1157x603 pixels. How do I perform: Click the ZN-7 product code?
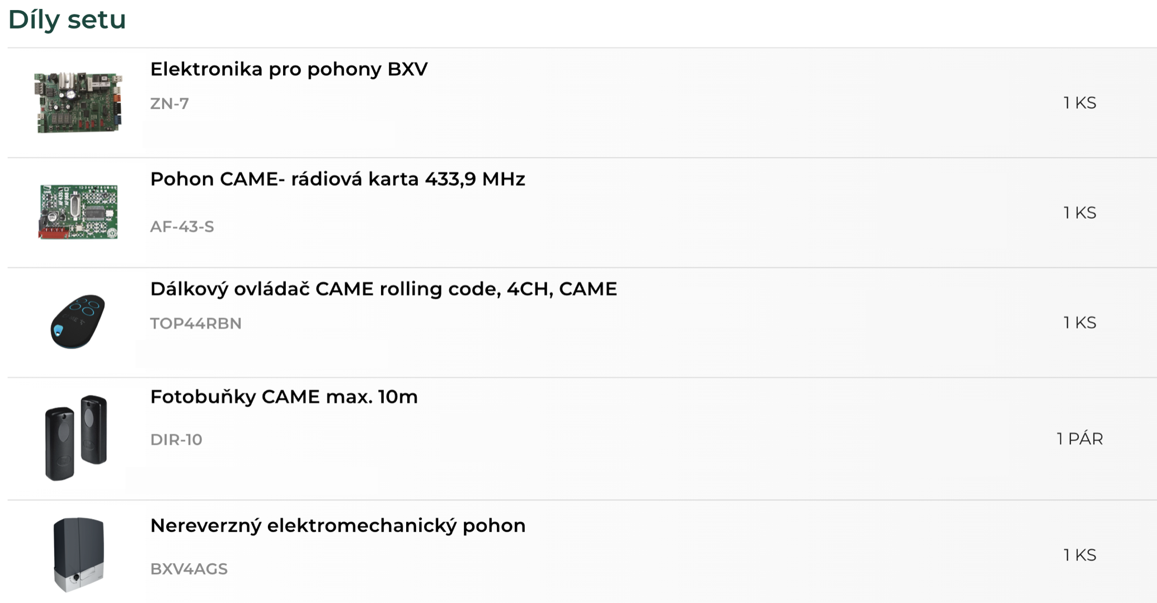point(170,103)
